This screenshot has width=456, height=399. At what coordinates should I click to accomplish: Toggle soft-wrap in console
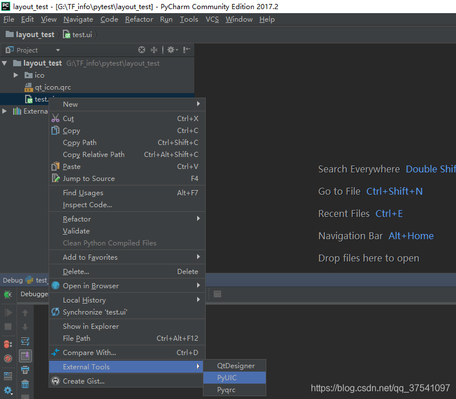[x=25, y=341]
